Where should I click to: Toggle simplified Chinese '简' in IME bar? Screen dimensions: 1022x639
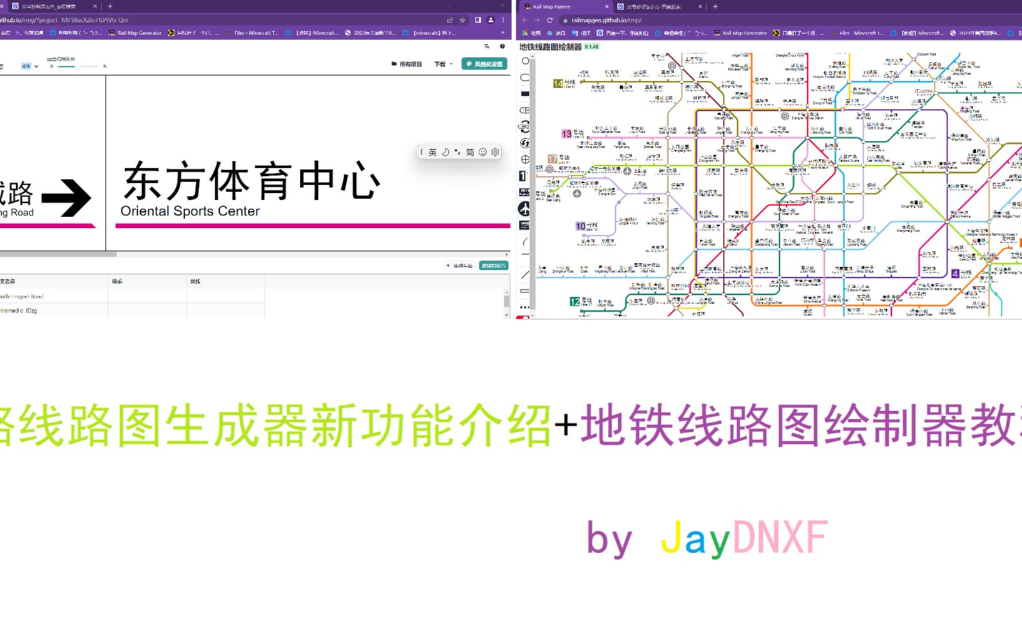(470, 152)
